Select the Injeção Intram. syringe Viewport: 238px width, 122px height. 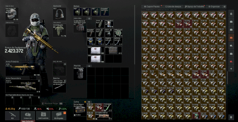pyautogui.click(x=109, y=41)
